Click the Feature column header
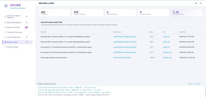The image size is (206, 97). pyautogui.click(x=43, y=32)
